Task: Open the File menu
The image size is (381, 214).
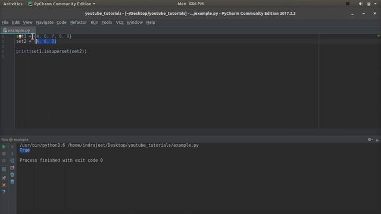Action: coord(5,23)
